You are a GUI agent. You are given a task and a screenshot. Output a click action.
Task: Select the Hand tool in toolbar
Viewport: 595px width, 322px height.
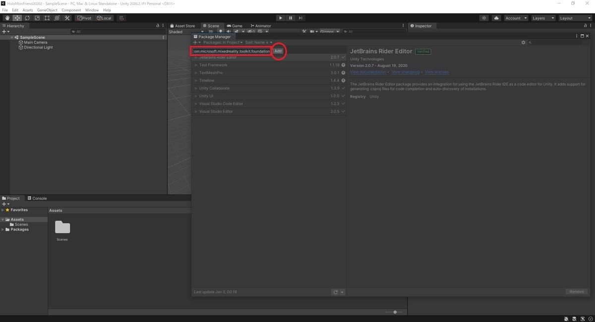pyautogui.click(x=7, y=18)
